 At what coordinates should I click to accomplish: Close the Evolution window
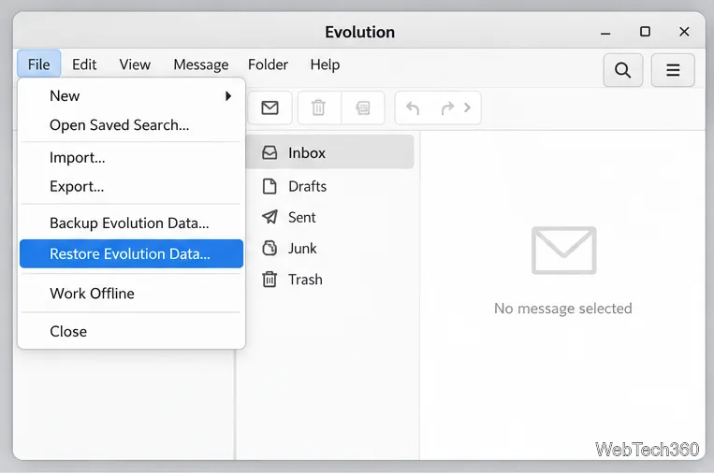(x=684, y=32)
